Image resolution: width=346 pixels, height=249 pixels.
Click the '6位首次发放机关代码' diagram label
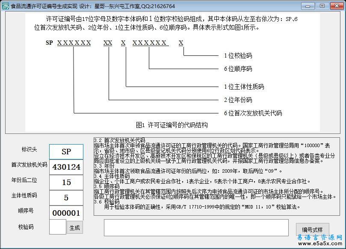click(253, 113)
